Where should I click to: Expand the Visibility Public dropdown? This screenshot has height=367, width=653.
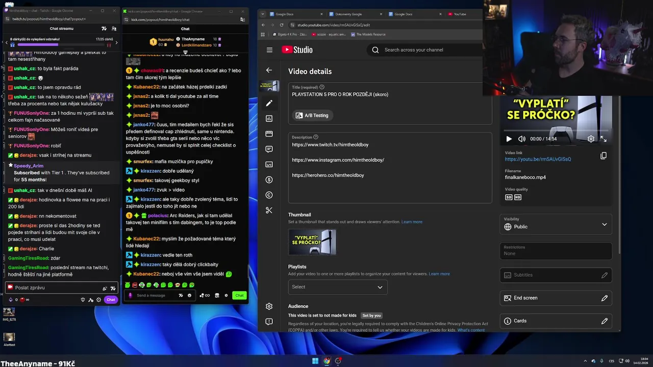point(556,223)
